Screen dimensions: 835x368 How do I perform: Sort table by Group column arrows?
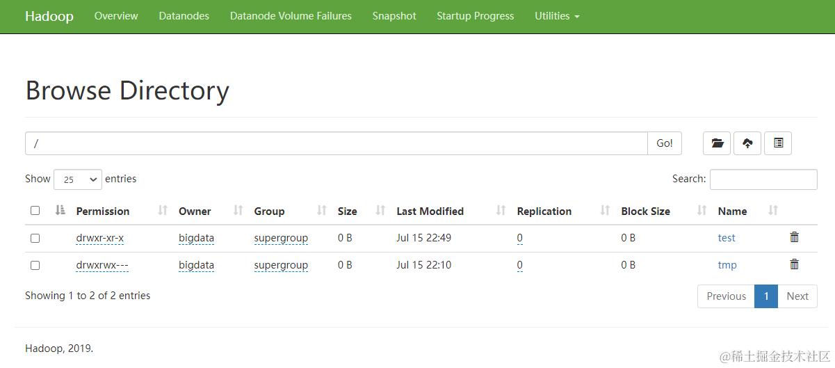(x=322, y=211)
